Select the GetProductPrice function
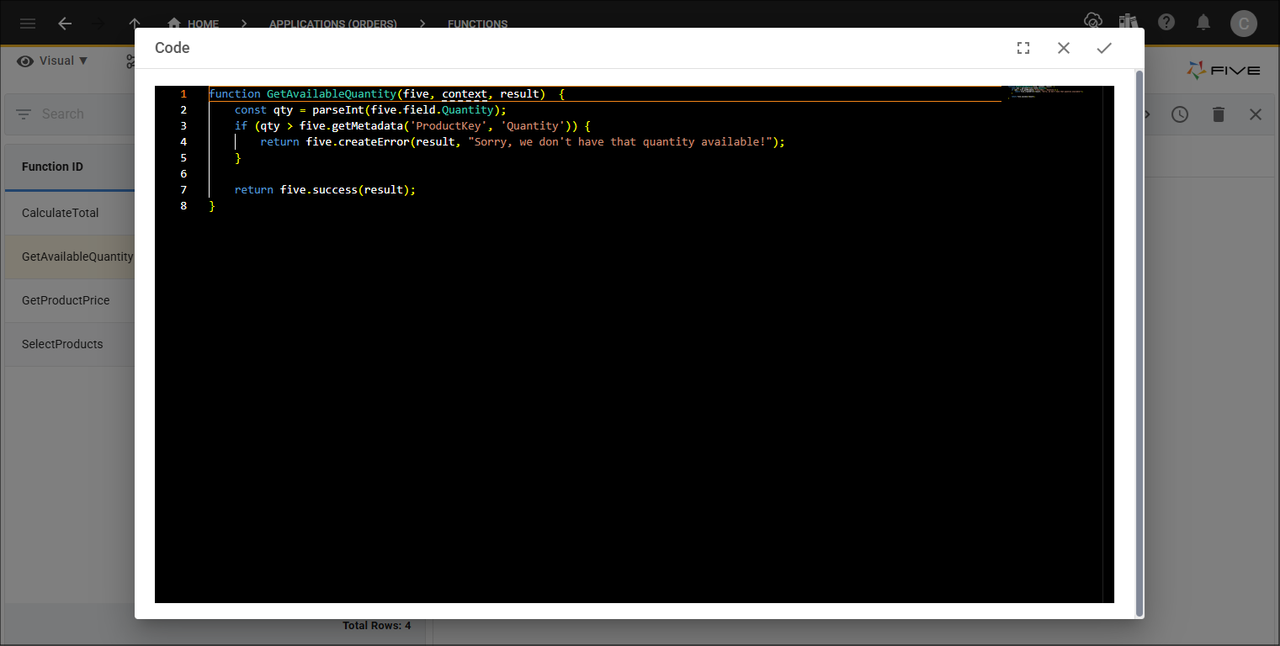1280x646 pixels. click(66, 300)
